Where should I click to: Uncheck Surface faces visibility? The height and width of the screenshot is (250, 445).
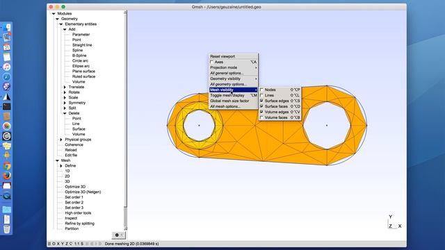coord(261,106)
